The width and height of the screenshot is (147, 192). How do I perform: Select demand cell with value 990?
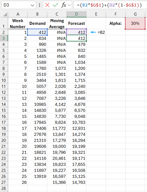point(37,44)
